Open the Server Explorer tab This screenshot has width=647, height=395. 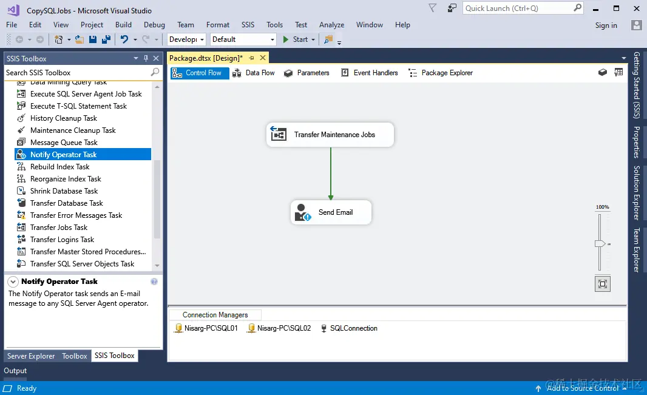(x=31, y=356)
